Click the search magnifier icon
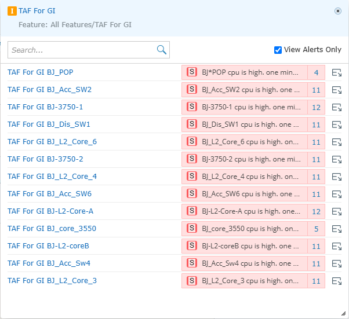 click(162, 50)
